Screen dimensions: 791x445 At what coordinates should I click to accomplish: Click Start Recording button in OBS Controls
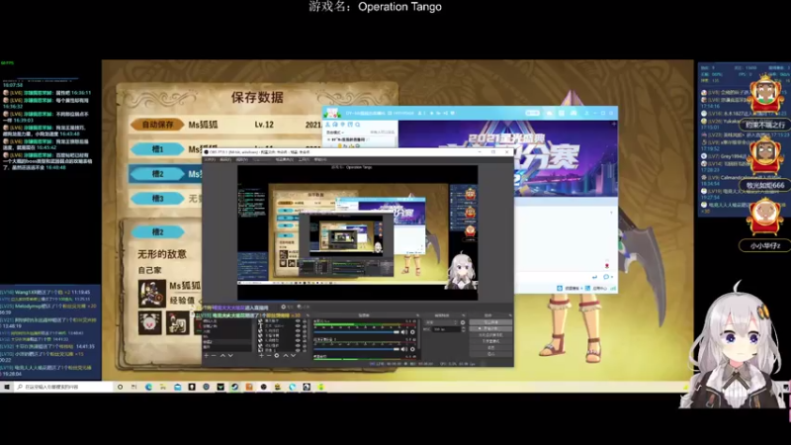pos(490,328)
